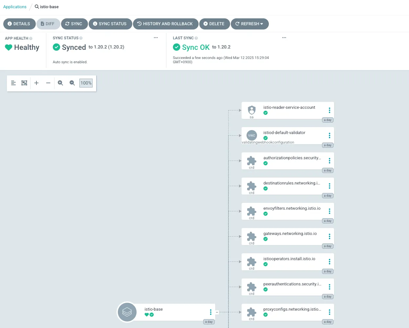Click help icon next to LAST SYNC
The width and height of the screenshot is (409, 328).
pos(196,38)
